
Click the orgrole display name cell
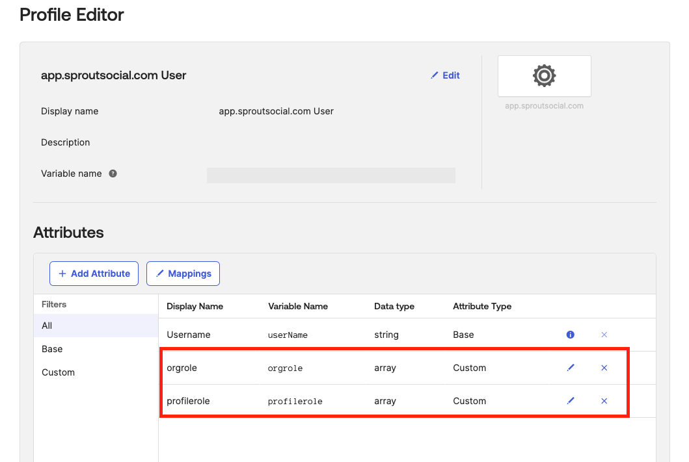click(x=182, y=368)
